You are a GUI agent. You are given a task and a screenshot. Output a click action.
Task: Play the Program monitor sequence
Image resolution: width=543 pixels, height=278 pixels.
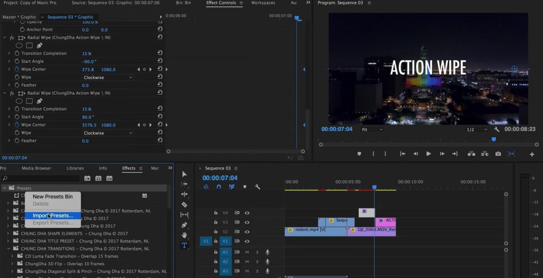click(428, 154)
